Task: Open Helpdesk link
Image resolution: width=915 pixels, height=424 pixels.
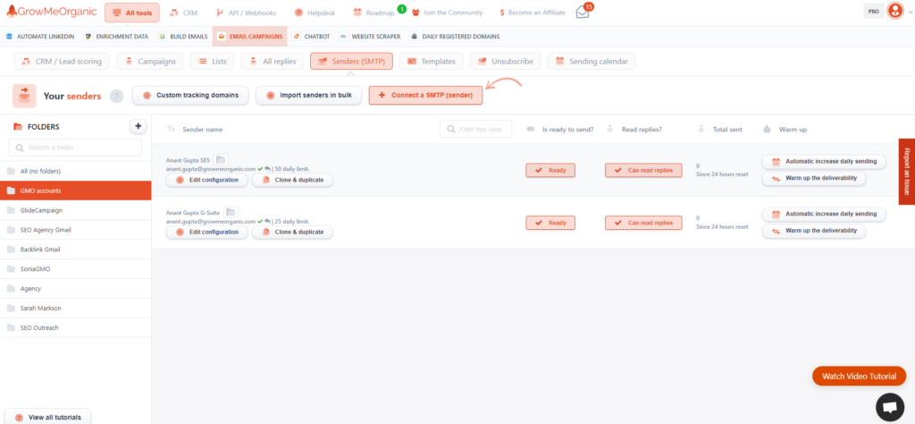Action: tap(315, 13)
